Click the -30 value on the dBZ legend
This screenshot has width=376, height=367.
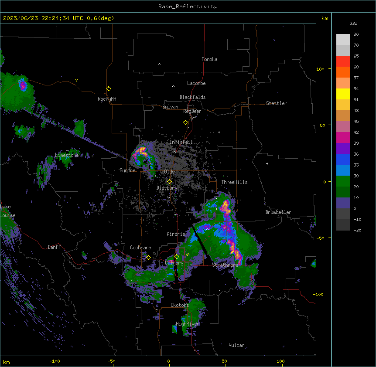click(x=357, y=231)
